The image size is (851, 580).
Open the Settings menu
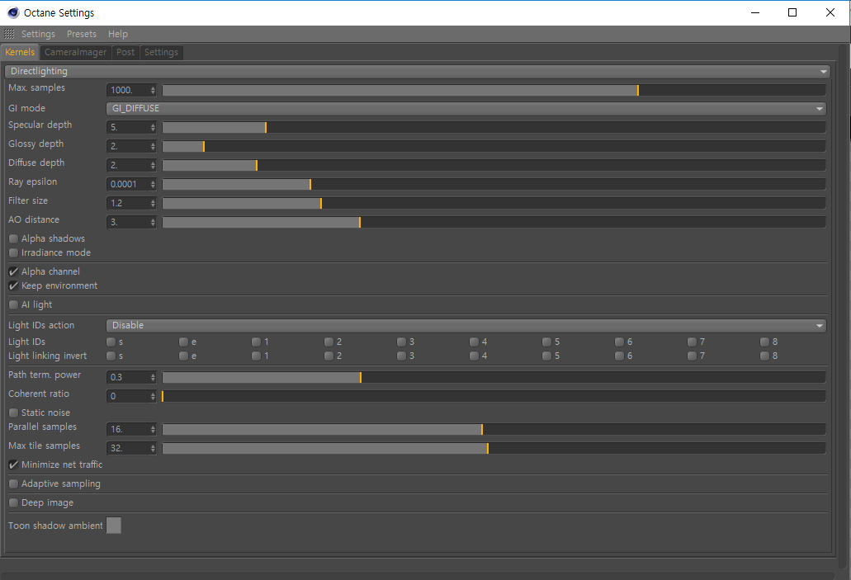(x=38, y=34)
